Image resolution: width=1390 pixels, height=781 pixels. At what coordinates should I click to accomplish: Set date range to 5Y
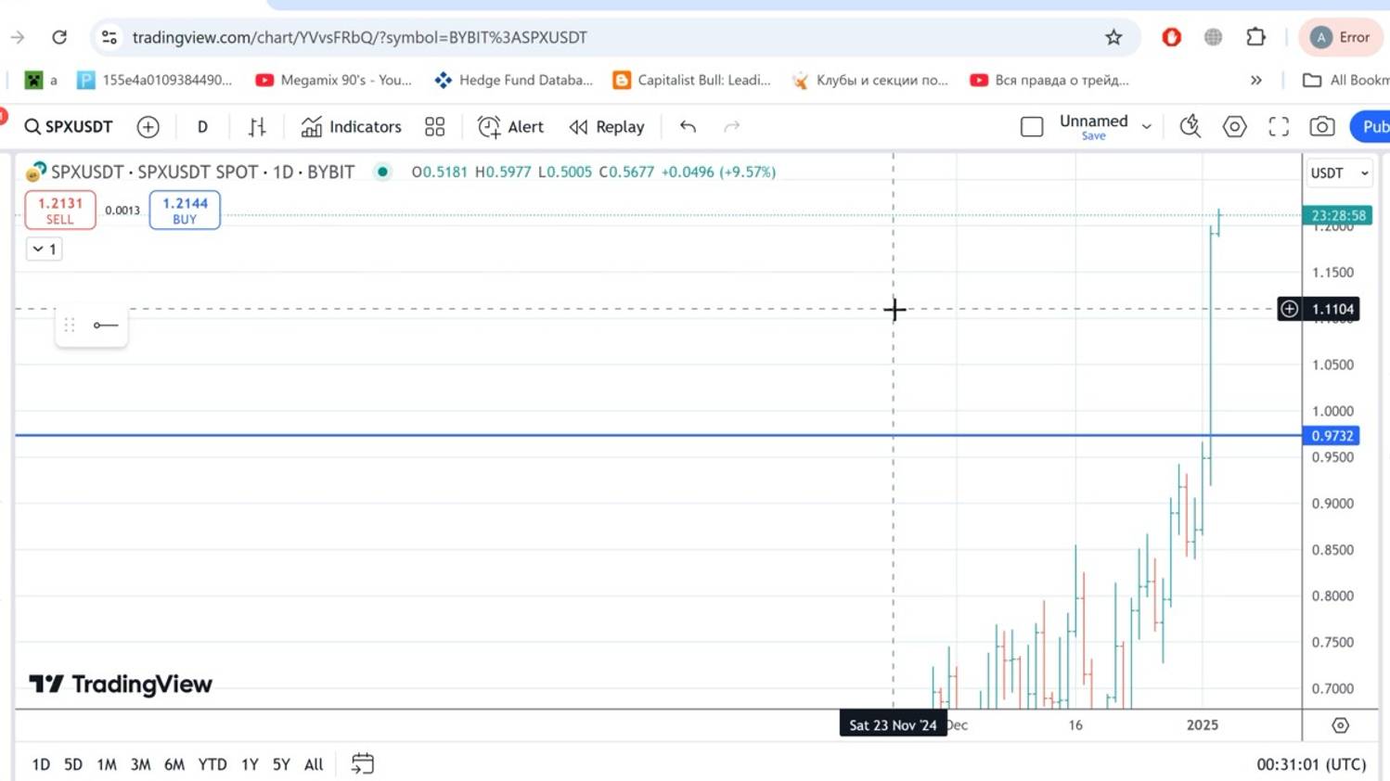click(281, 764)
